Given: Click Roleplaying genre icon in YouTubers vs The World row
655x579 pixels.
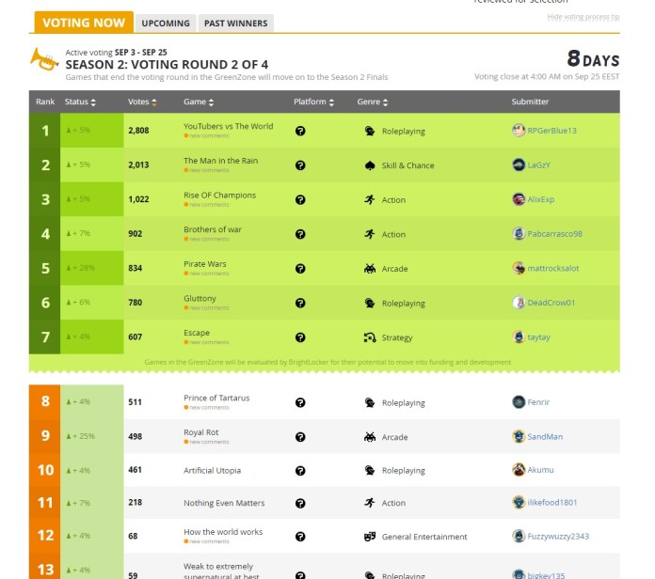Looking at the screenshot, I should [x=370, y=131].
